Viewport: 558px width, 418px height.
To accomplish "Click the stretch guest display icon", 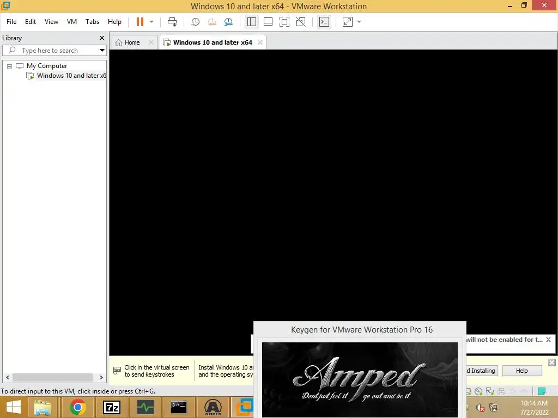I will (347, 22).
